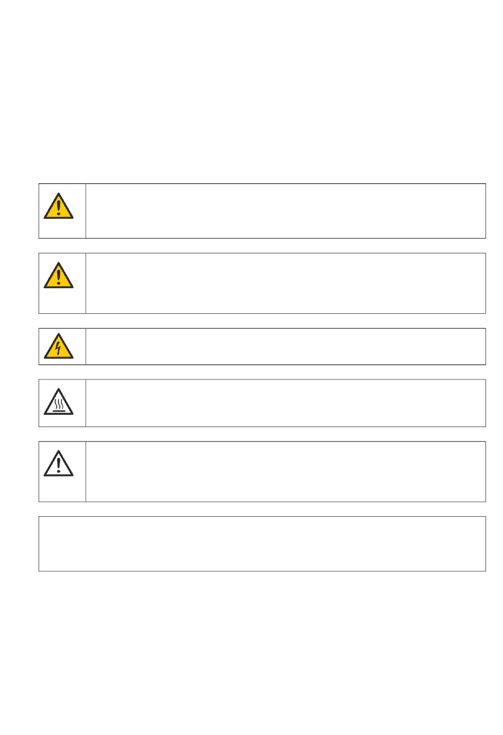
Task: Click empty text box beside lightning bolt icon
Action: pyautogui.click(x=285, y=347)
